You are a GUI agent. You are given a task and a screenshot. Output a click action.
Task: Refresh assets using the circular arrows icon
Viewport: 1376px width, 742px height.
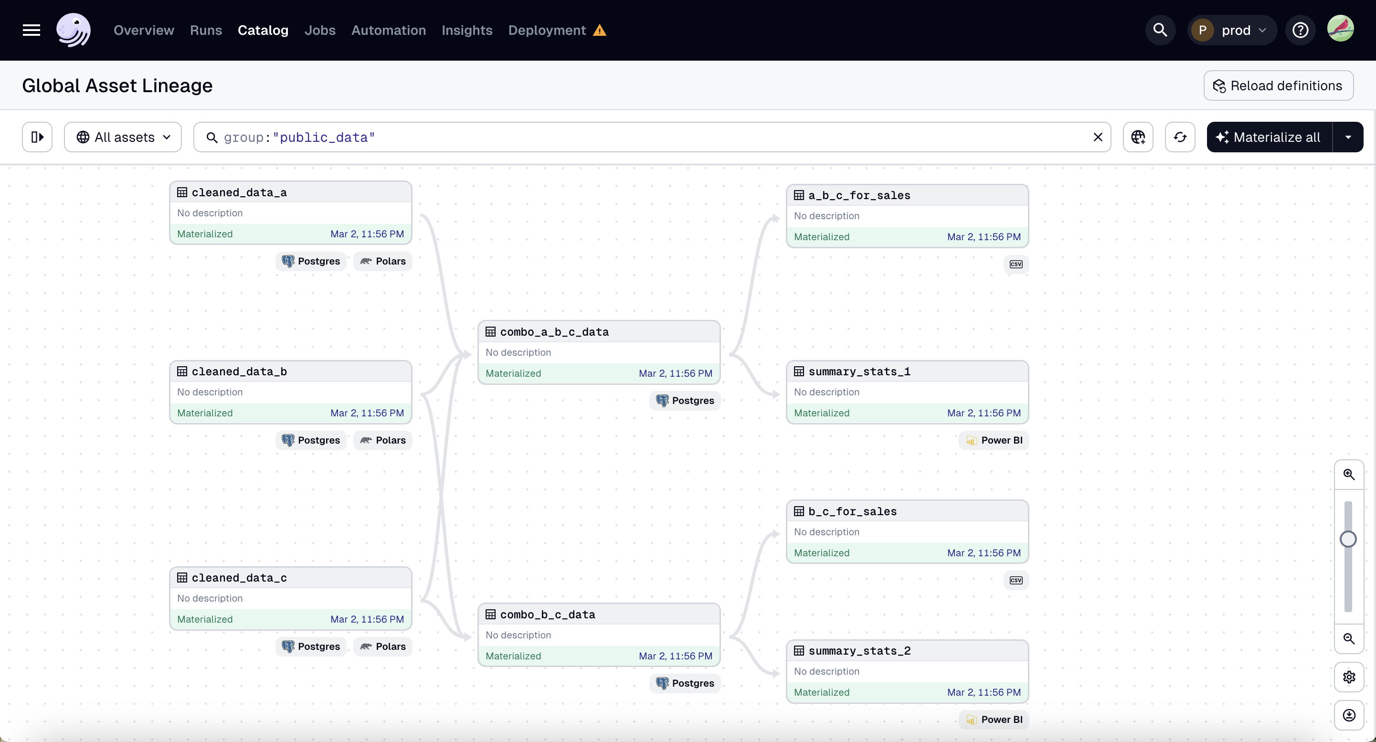(x=1180, y=137)
